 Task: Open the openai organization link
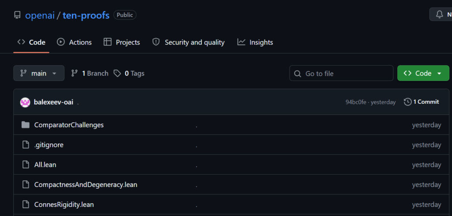tap(40, 15)
